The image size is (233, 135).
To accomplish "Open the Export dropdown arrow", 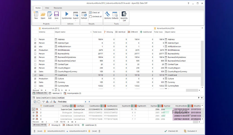I will [x=76, y=21].
